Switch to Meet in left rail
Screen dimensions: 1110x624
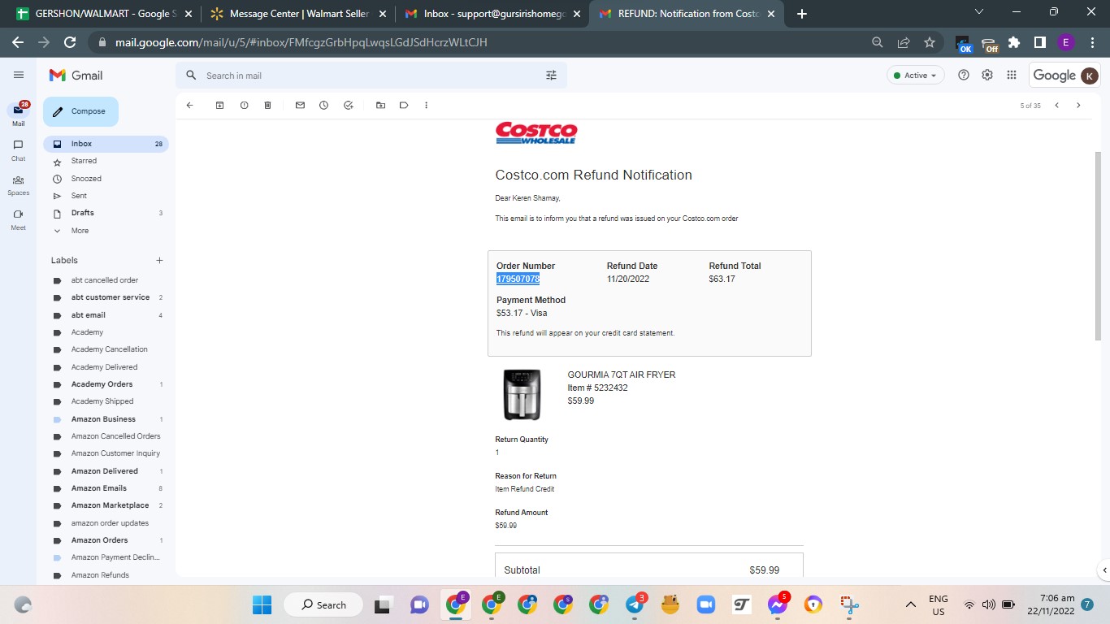pyautogui.click(x=18, y=219)
